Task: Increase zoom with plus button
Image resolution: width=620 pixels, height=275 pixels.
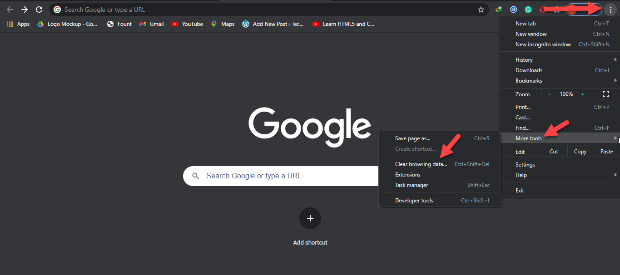Action: coord(583,94)
